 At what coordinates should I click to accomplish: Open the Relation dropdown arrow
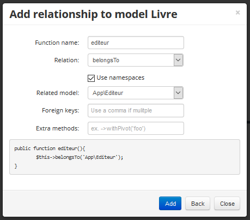click(x=178, y=60)
